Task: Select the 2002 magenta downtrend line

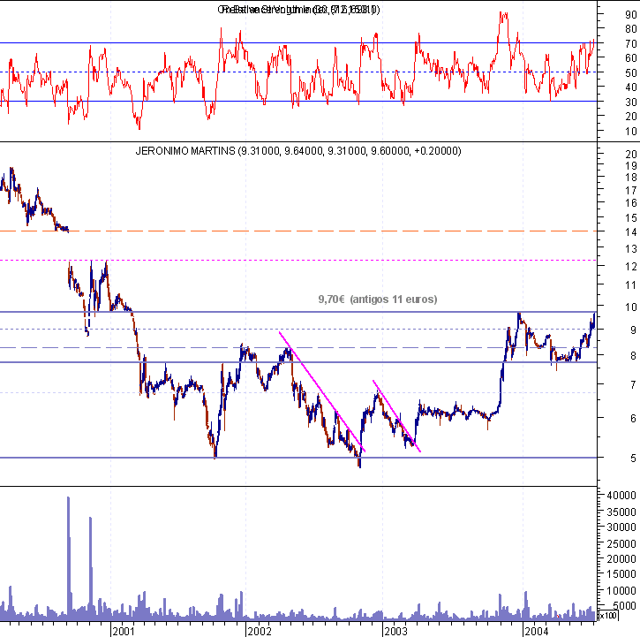Action: click(322, 392)
